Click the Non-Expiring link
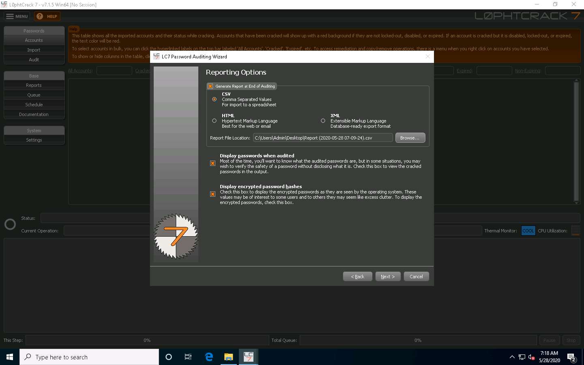Image resolution: width=584 pixels, height=365 pixels. point(528,71)
